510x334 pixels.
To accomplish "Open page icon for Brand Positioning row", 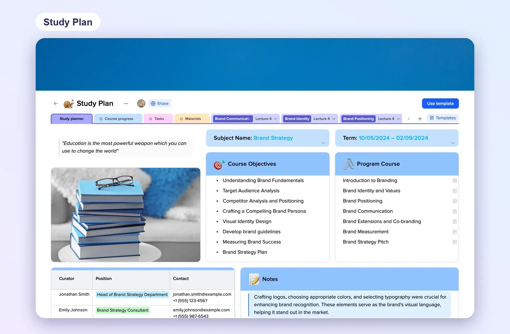I will click(x=455, y=201).
